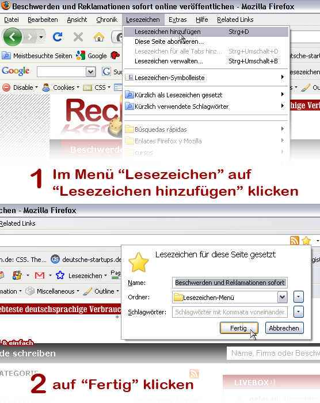Open the Disable developer toolbar menu
The width and height of the screenshot is (320, 403).
point(20,88)
